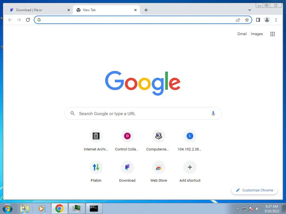
Task: Open Filebin shortcut
Action: click(x=96, y=172)
